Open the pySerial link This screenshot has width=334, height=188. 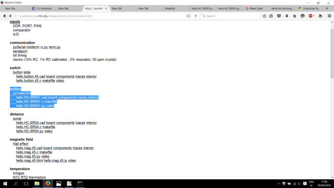click(x=19, y=47)
